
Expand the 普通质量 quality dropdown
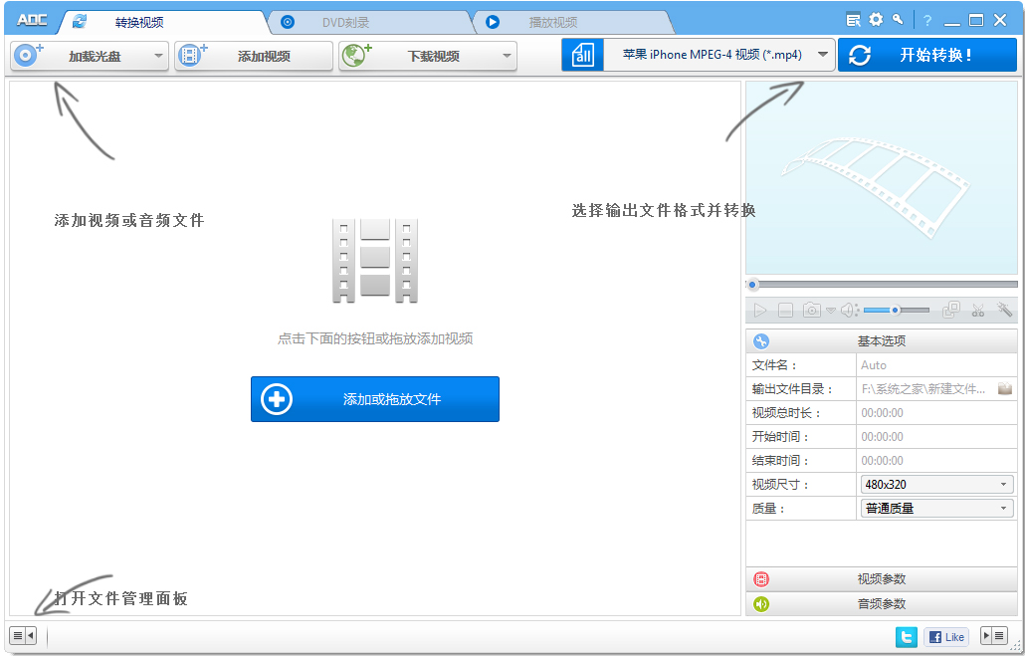pyautogui.click(x=935, y=509)
